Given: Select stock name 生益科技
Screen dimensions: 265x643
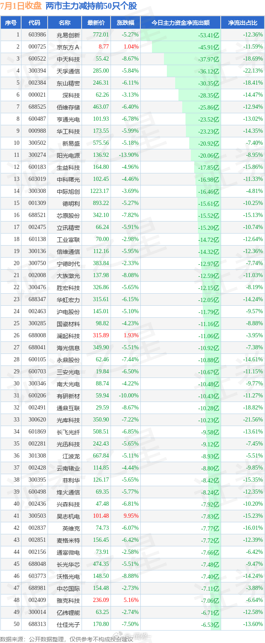Looking at the screenshot, I should pos(68,167).
